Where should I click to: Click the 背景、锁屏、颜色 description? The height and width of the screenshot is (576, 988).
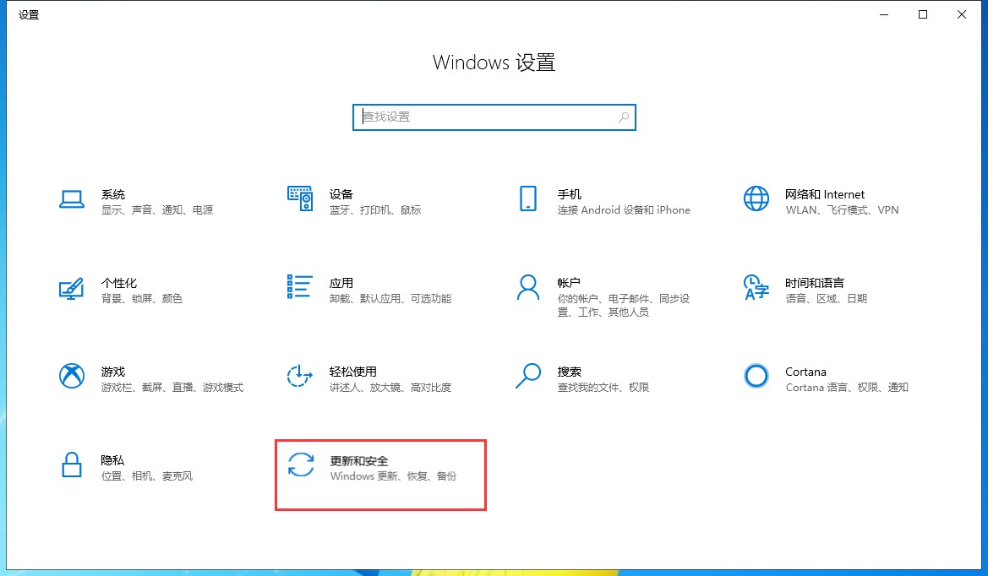click(142, 299)
